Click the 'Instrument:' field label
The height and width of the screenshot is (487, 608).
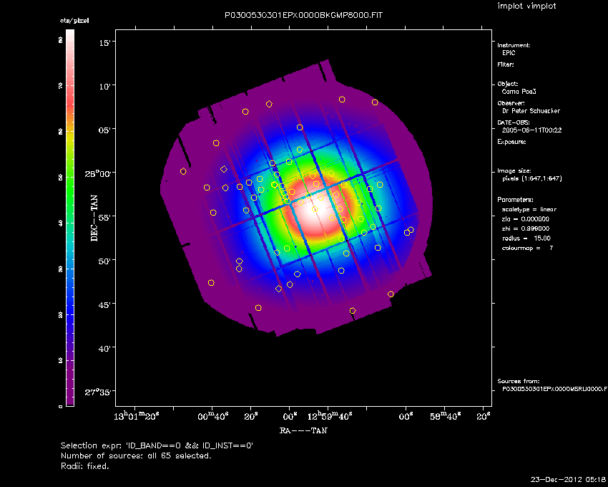point(514,45)
